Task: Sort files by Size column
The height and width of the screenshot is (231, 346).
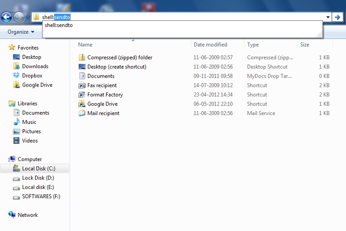Action: pos(305,45)
